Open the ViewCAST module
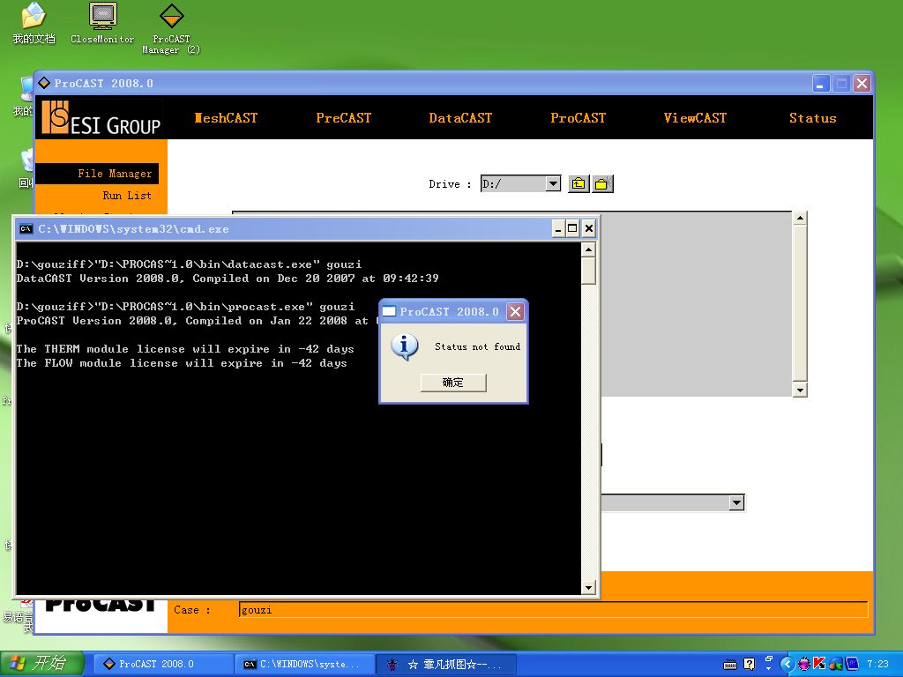The width and height of the screenshot is (903, 677). [x=695, y=118]
